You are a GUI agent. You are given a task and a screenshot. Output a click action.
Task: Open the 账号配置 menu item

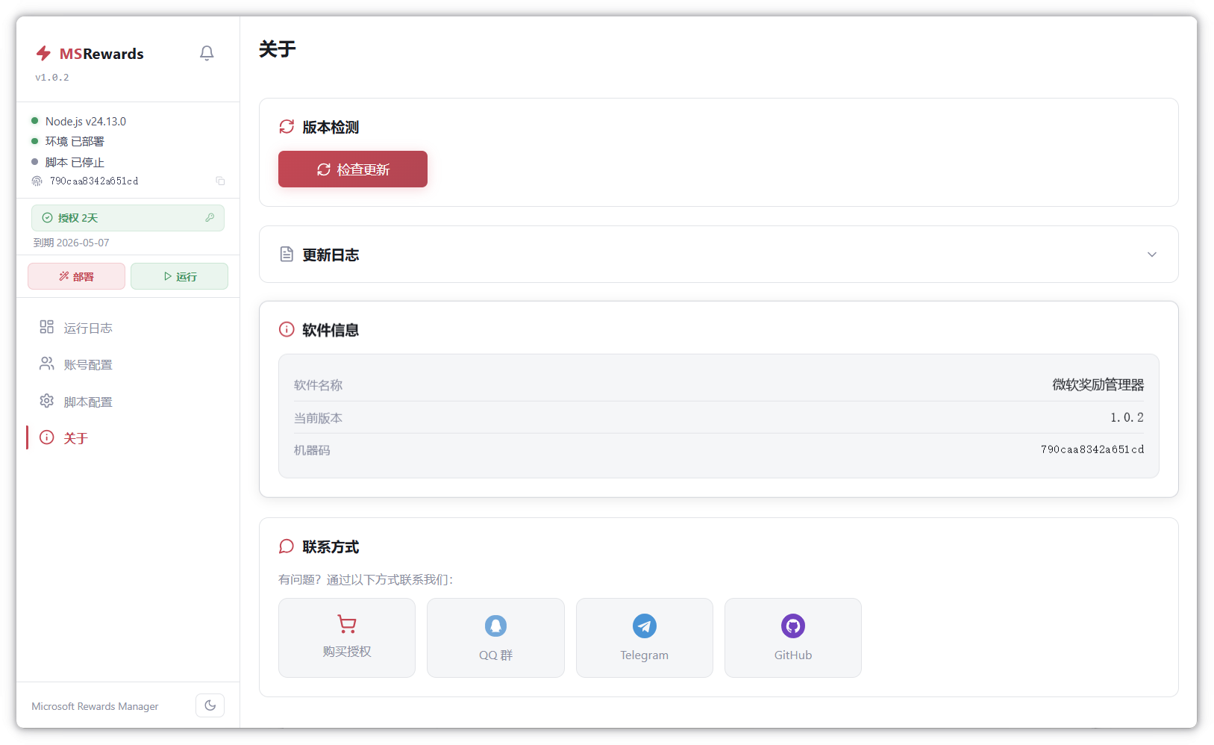128,364
